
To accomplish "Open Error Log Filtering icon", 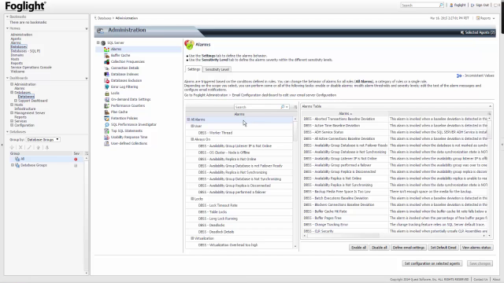I will pos(107,86).
